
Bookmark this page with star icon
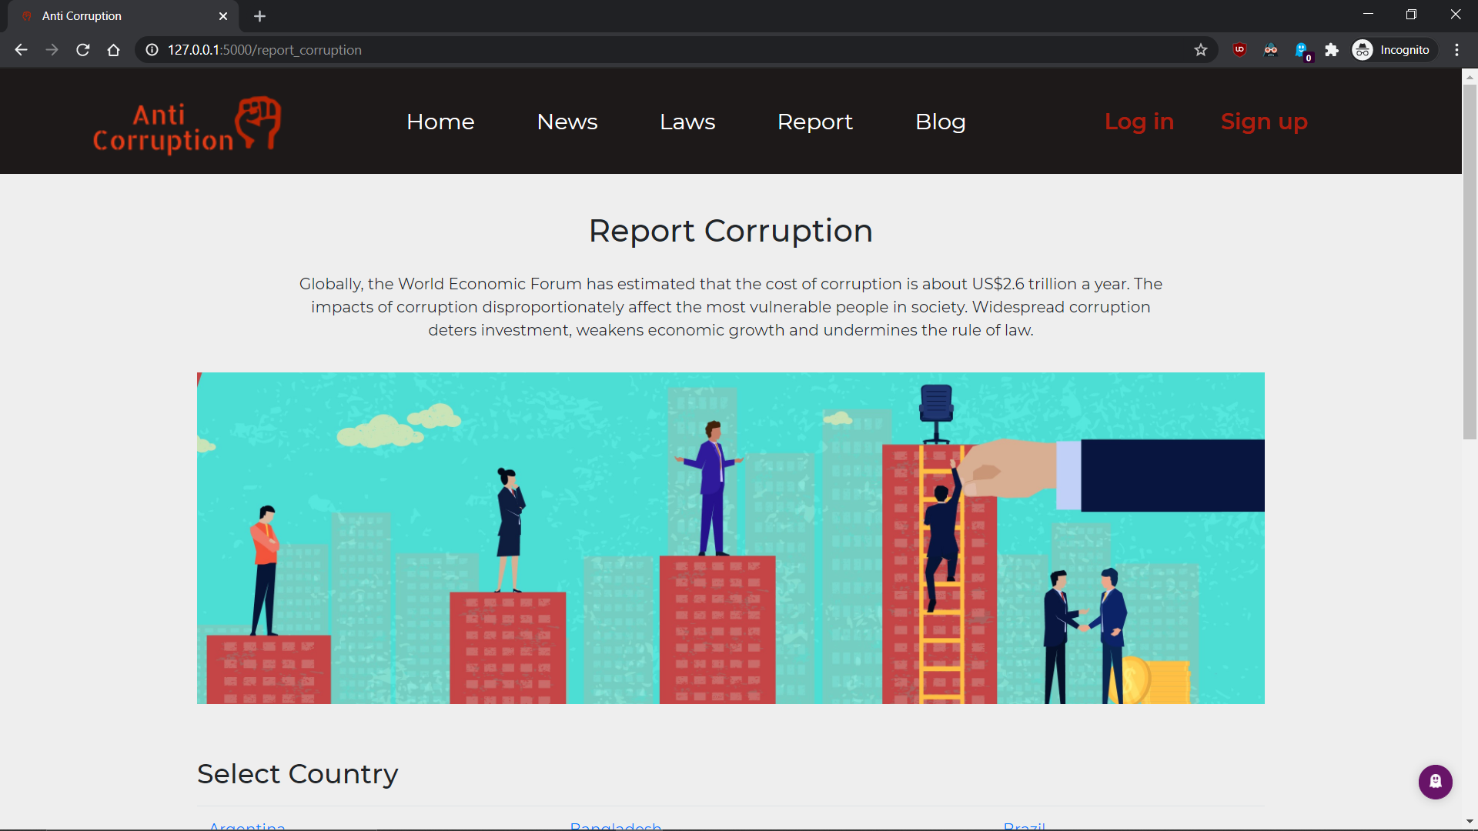[1200, 50]
